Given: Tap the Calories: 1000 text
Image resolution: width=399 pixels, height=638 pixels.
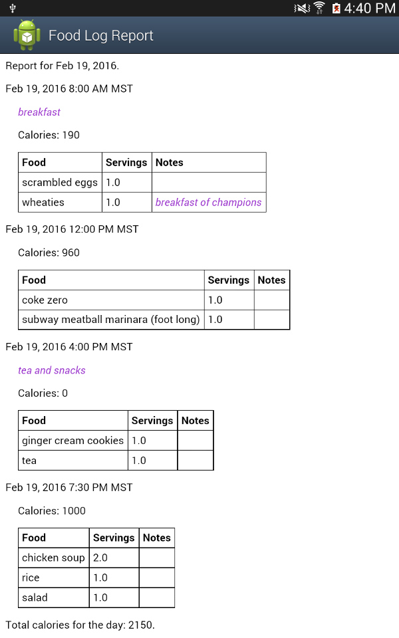Looking at the screenshot, I should click(x=52, y=510).
